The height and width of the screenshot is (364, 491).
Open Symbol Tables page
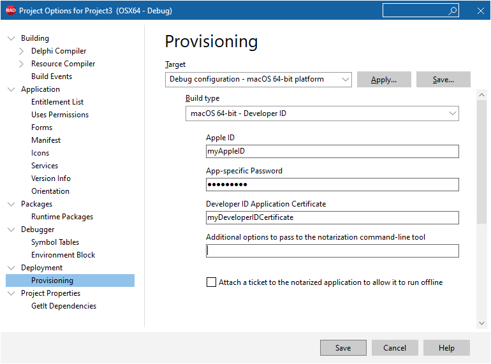(x=55, y=242)
